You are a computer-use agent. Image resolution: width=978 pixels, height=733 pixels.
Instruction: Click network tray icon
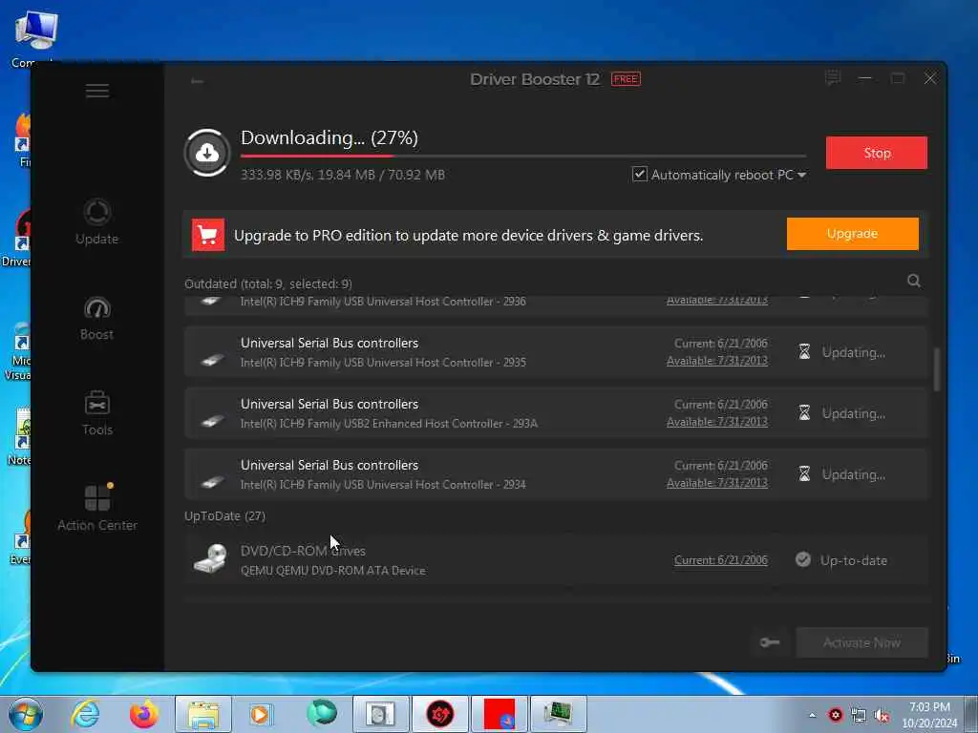point(859,716)
